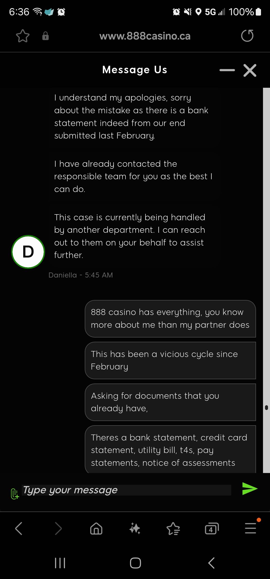
Task: Go back with browser back arrow
Action: coord(19,528)
